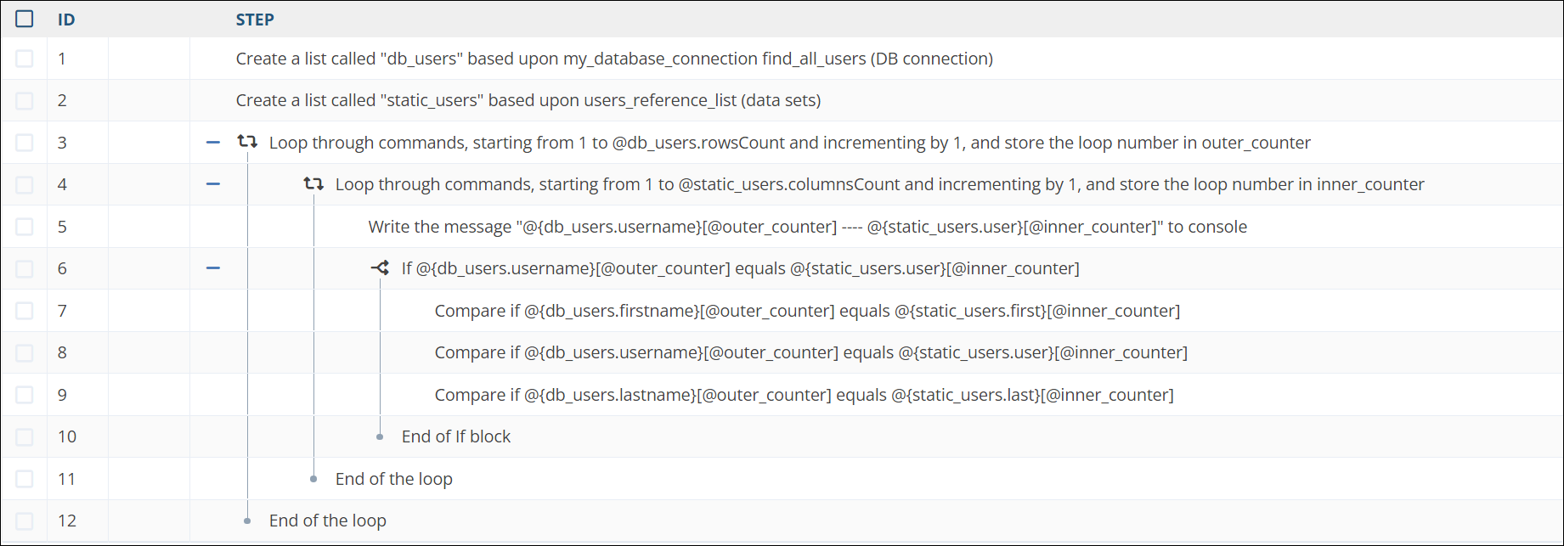Collapse the inner loop at step 4
This screenshot has width=1564, height=546.
(213, 184)
